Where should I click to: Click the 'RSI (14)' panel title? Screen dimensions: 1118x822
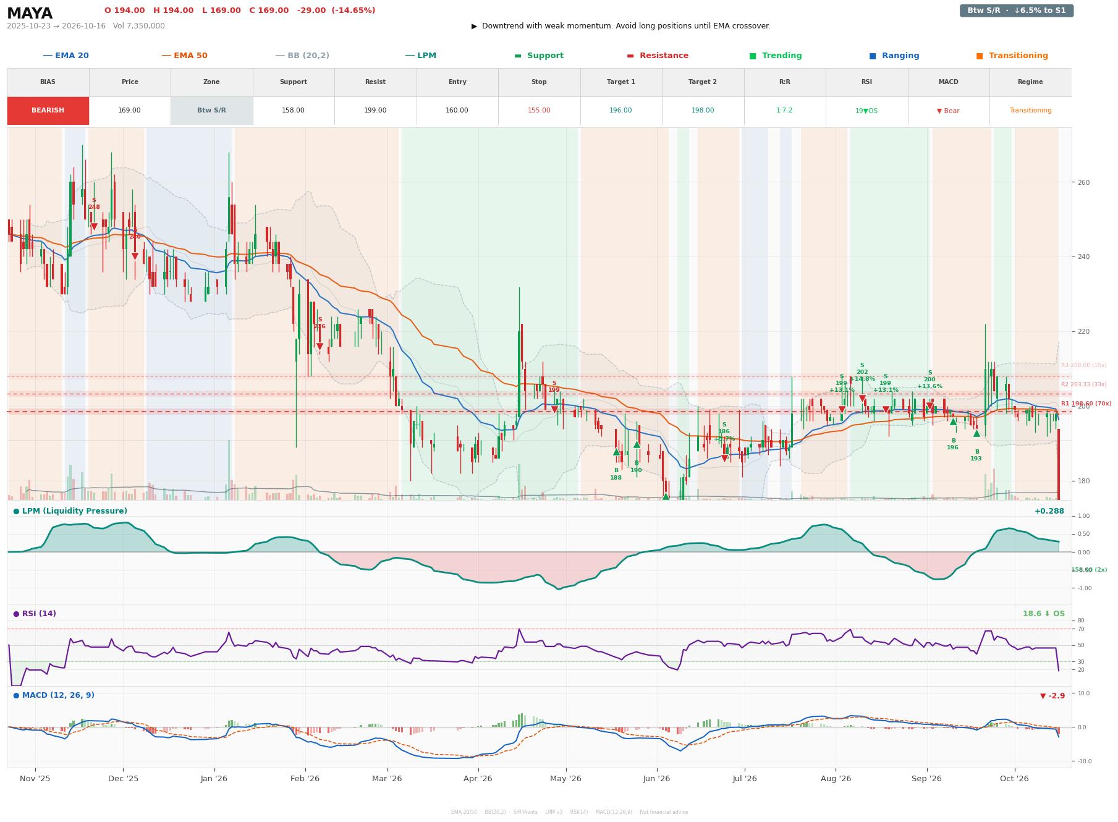[x=35, y=614]
